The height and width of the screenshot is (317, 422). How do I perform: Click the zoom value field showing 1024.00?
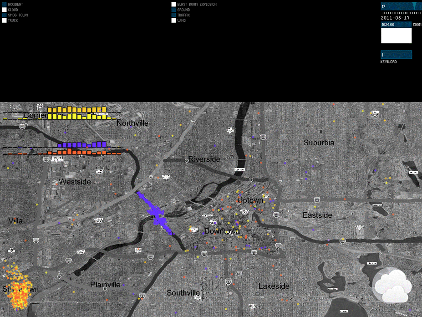click(x=396, y=25)
